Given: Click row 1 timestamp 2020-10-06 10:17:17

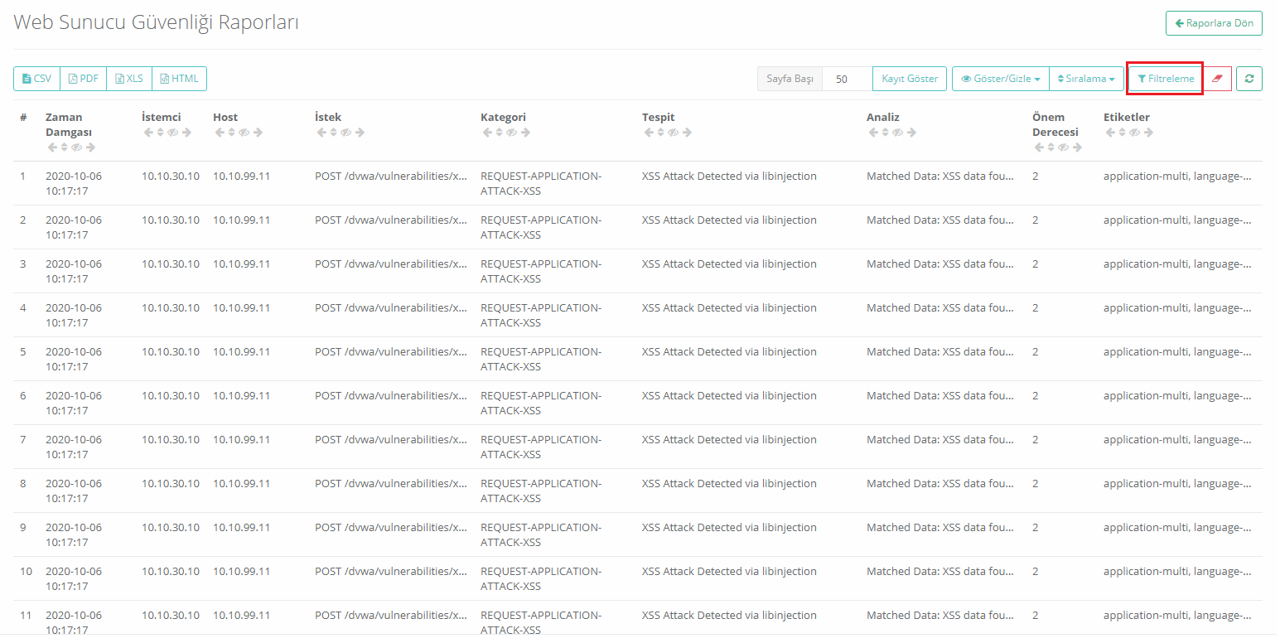Looking at the screenshot, I should tap(74, 183).
